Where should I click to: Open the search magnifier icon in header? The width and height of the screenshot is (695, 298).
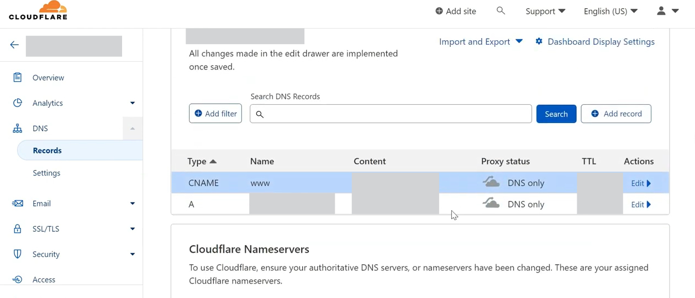[501, 10]
